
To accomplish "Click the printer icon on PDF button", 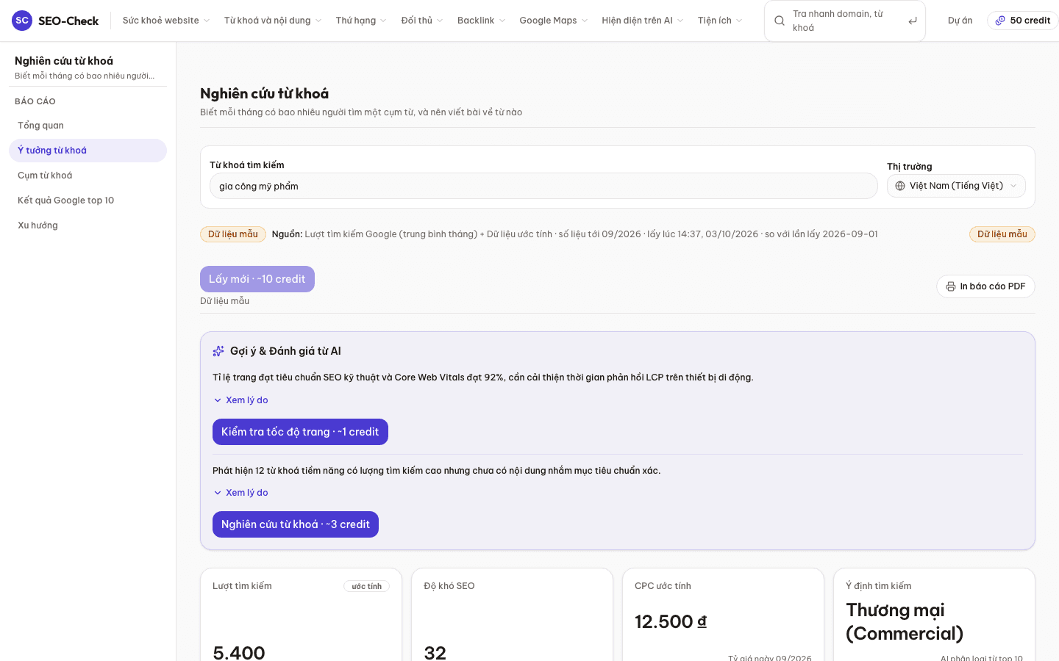I will (x=951, y=286).
